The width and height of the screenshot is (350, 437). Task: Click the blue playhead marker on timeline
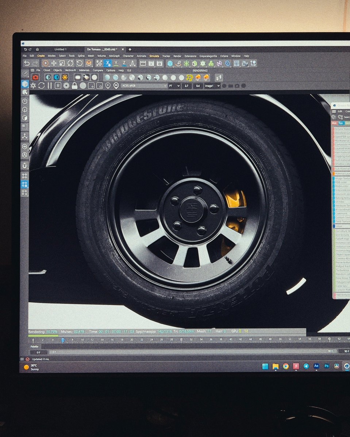63,339
